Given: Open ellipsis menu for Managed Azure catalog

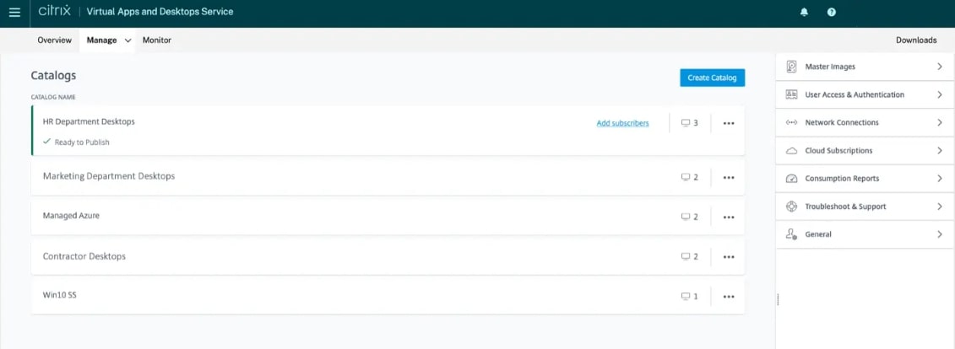Looking at the screenshot, I should [729, 217].
